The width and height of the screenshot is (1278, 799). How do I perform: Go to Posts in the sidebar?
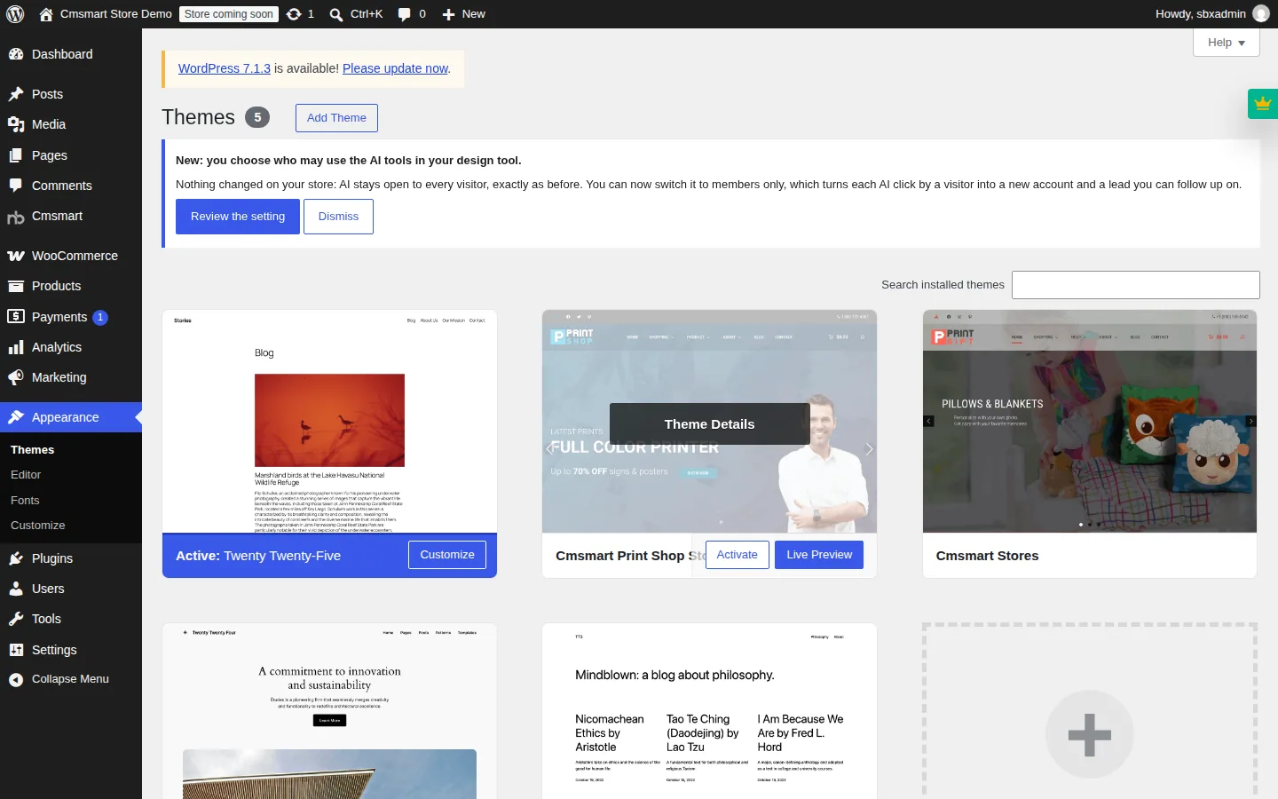[x=71, y=94]
